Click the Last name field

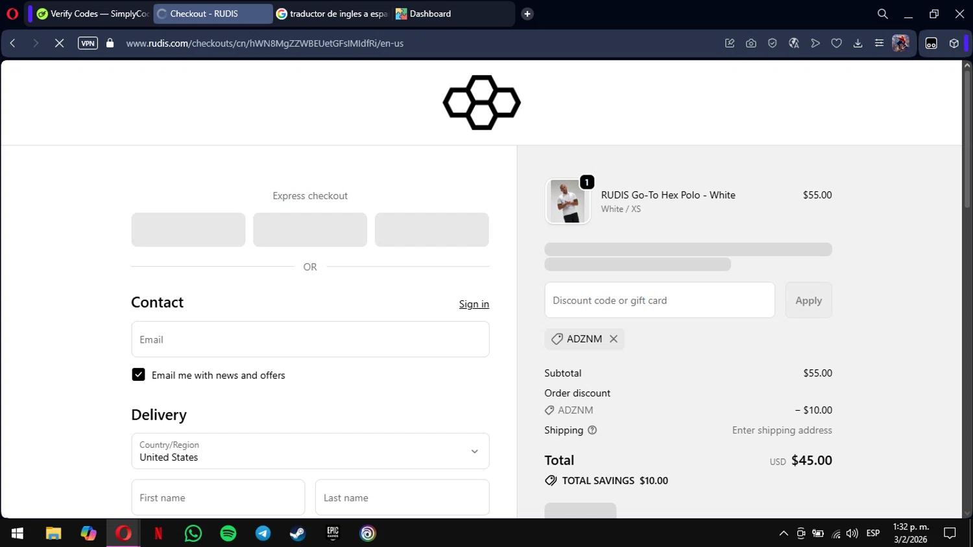pos(402,498)
